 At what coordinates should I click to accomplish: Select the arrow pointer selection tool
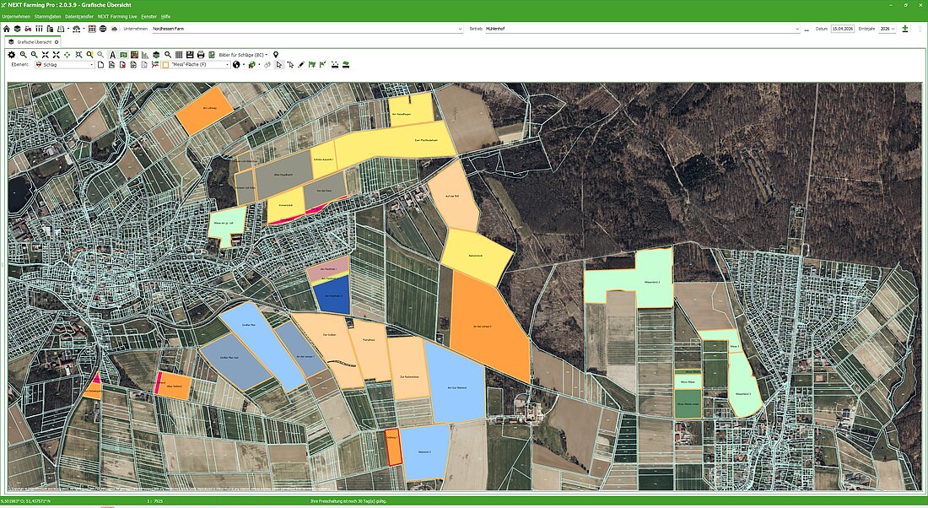(x=278, y=65)
